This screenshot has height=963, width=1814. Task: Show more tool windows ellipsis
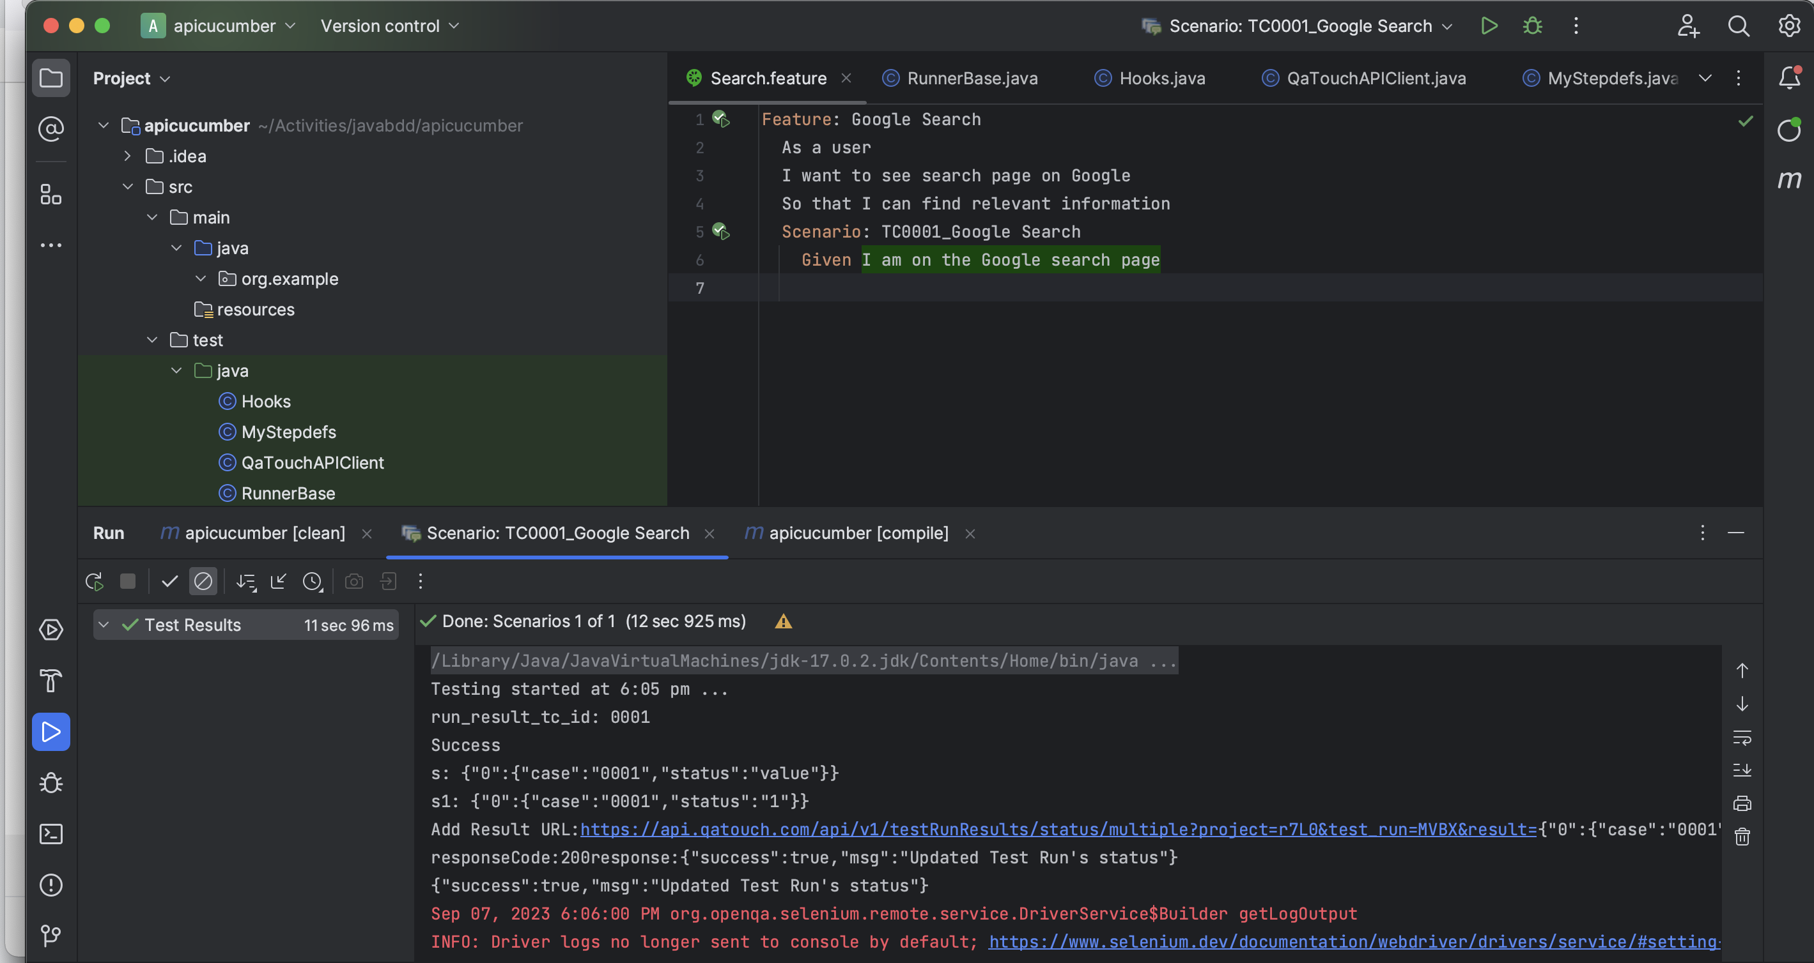[50, 245]
